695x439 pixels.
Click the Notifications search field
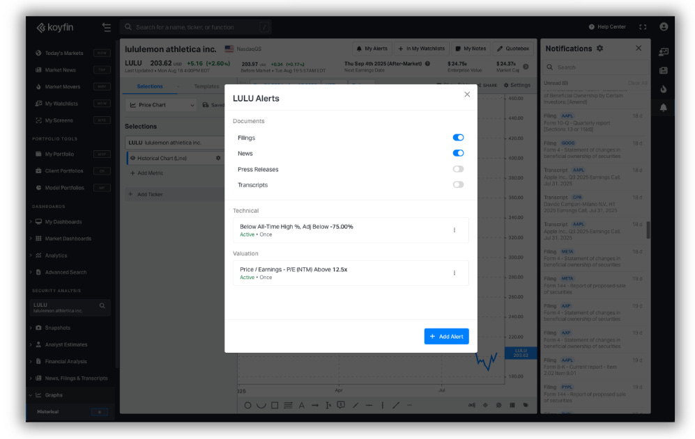(595, 67)
